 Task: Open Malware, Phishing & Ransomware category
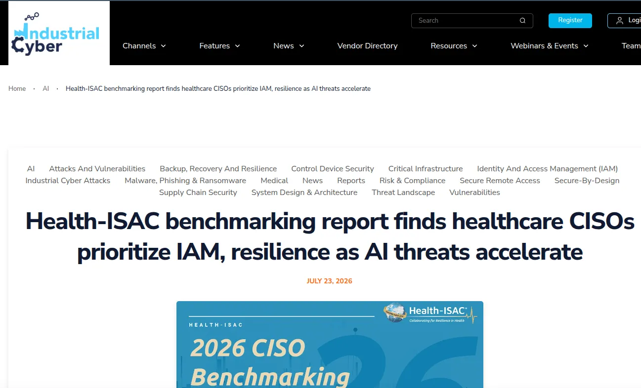point(185,181)
